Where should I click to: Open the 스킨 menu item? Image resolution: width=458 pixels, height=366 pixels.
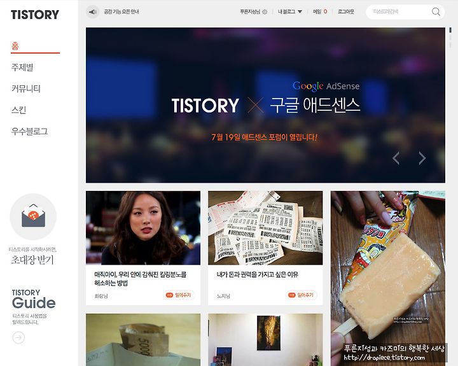pos(18,110)
